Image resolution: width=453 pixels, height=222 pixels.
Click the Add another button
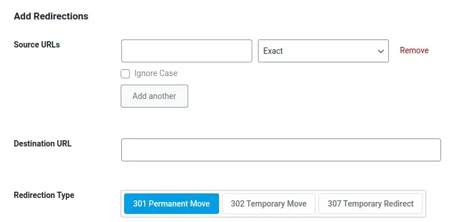pyautogui.click(x=154, y=96)
